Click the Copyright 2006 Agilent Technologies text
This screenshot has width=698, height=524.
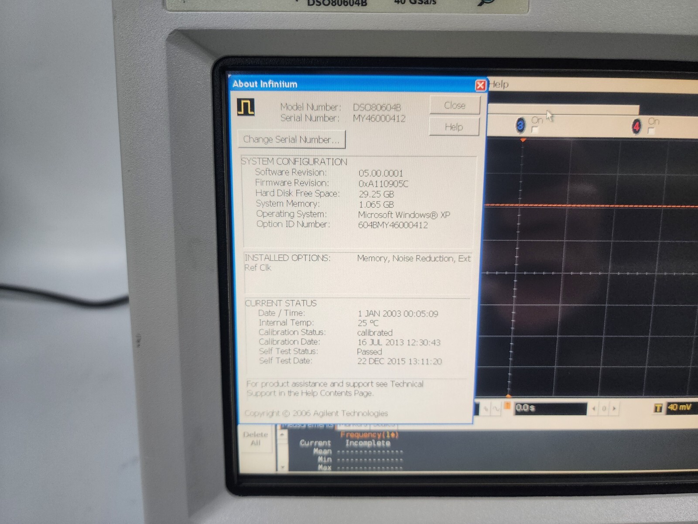tap(316, 413)
